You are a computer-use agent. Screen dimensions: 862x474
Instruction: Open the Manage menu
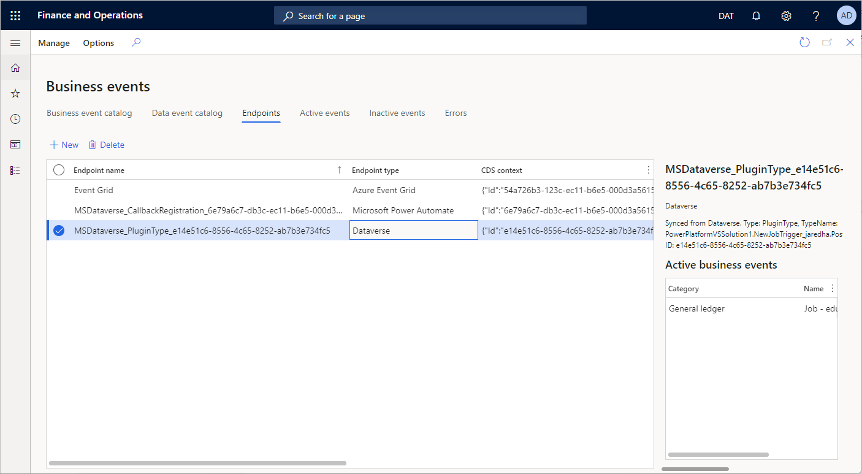click(x=54, y=43)
